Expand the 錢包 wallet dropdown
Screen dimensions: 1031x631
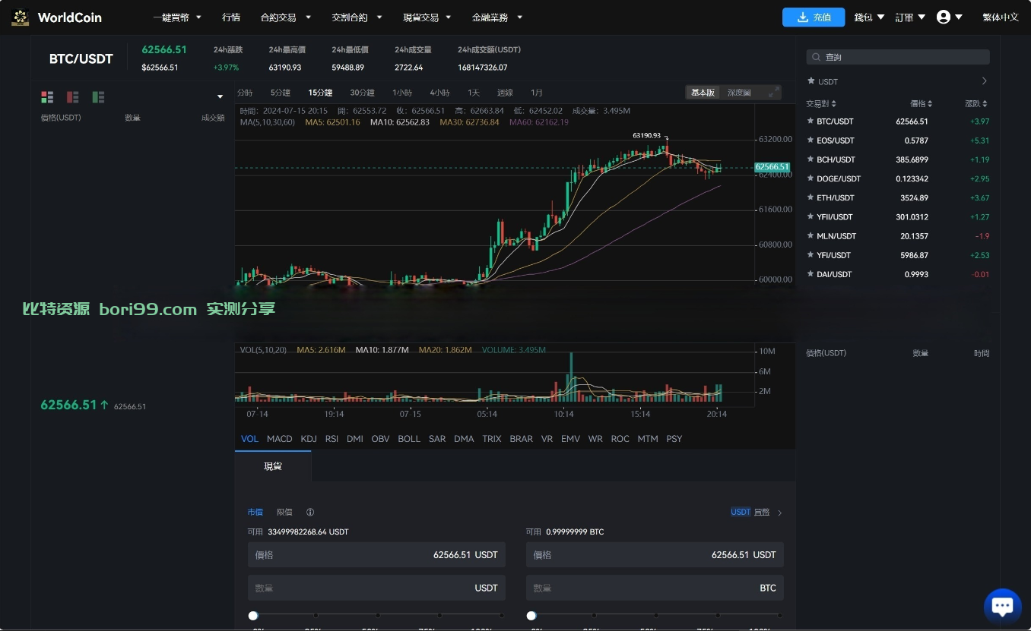click(x=869, y=17)
